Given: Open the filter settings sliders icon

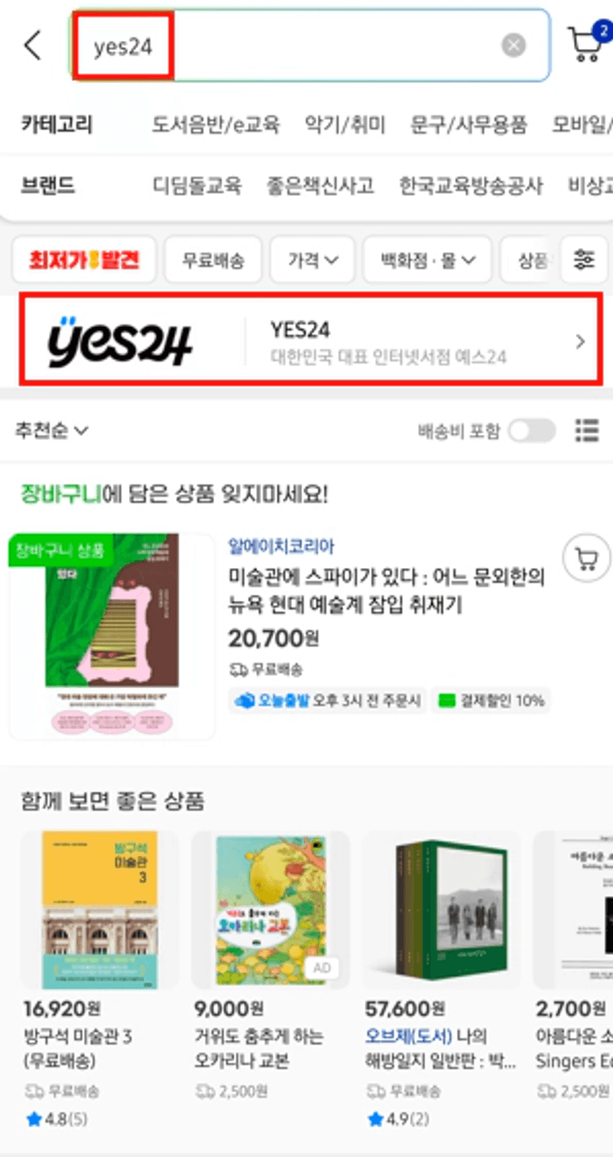Looking at the screenshot, I should (584, 260).
